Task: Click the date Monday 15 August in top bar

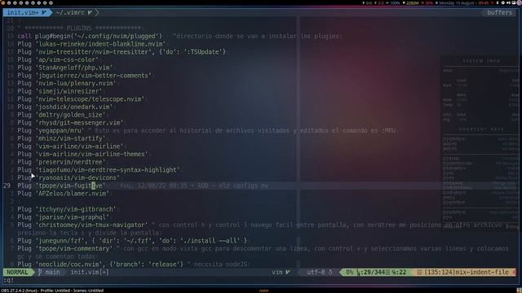Action: click(x=458, y=3)
